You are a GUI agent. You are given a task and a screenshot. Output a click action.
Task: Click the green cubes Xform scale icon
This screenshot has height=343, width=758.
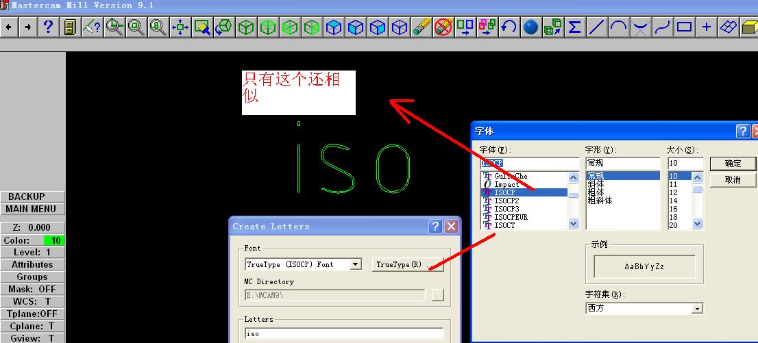(x=552, y=27)
